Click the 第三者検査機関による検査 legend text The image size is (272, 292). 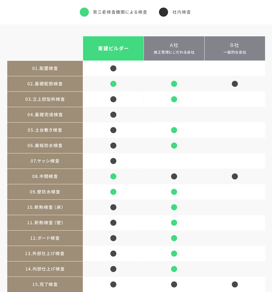point(120,12)
